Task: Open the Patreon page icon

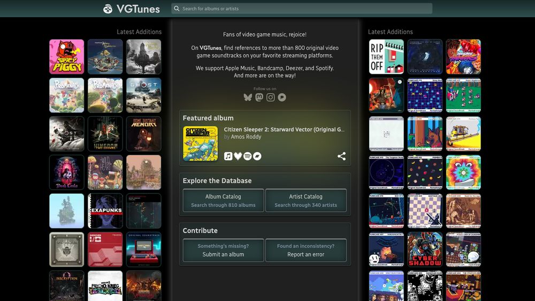Action: (282, 97)
